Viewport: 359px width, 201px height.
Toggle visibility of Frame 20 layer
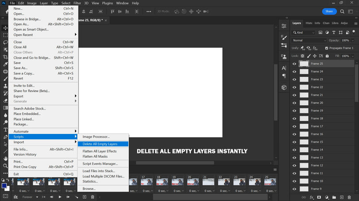294,103
